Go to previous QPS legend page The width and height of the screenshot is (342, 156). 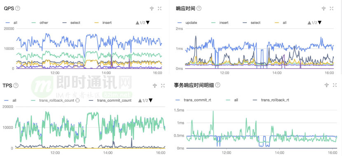(x=137, y=23)
